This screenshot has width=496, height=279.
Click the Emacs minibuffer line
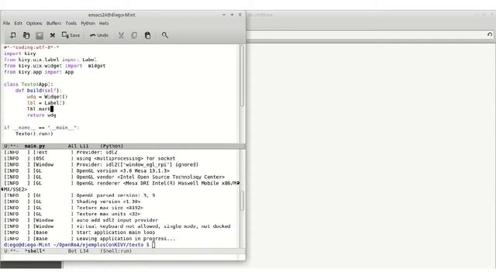(122, 257)
